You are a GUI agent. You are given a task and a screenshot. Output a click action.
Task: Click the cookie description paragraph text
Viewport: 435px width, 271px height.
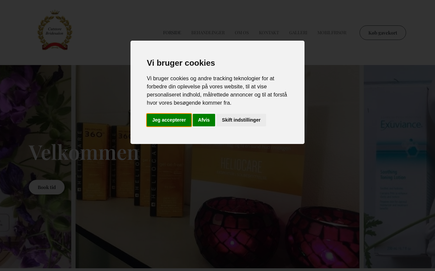217,91
